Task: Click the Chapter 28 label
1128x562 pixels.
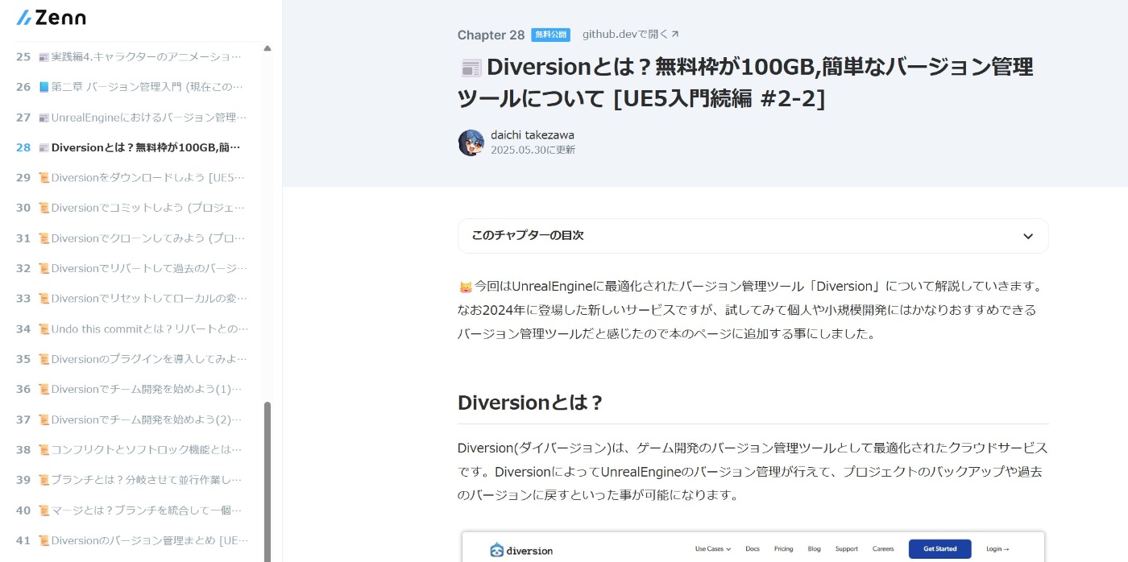Action: [x=491, y=35]
